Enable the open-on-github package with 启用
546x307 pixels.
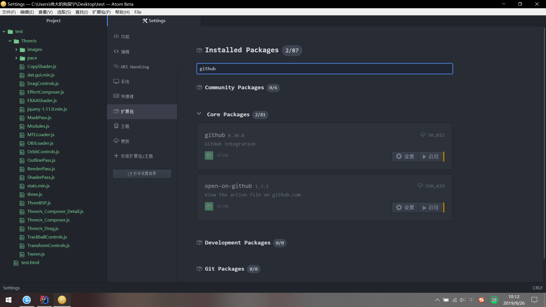[x=431, y=208]
